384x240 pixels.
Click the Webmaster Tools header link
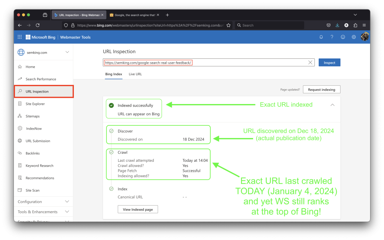pos(75,37)
